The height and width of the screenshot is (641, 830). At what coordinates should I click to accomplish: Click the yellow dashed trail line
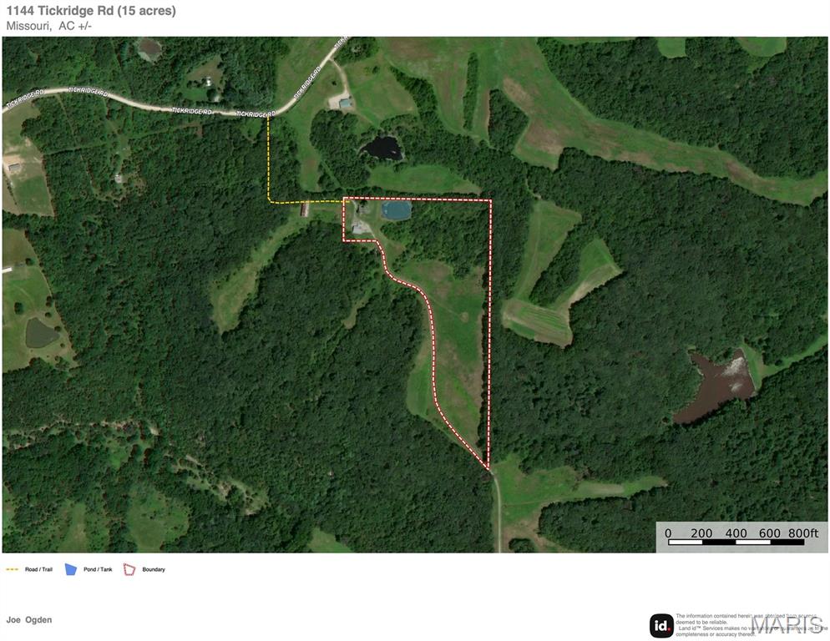[x=268, y=159]
